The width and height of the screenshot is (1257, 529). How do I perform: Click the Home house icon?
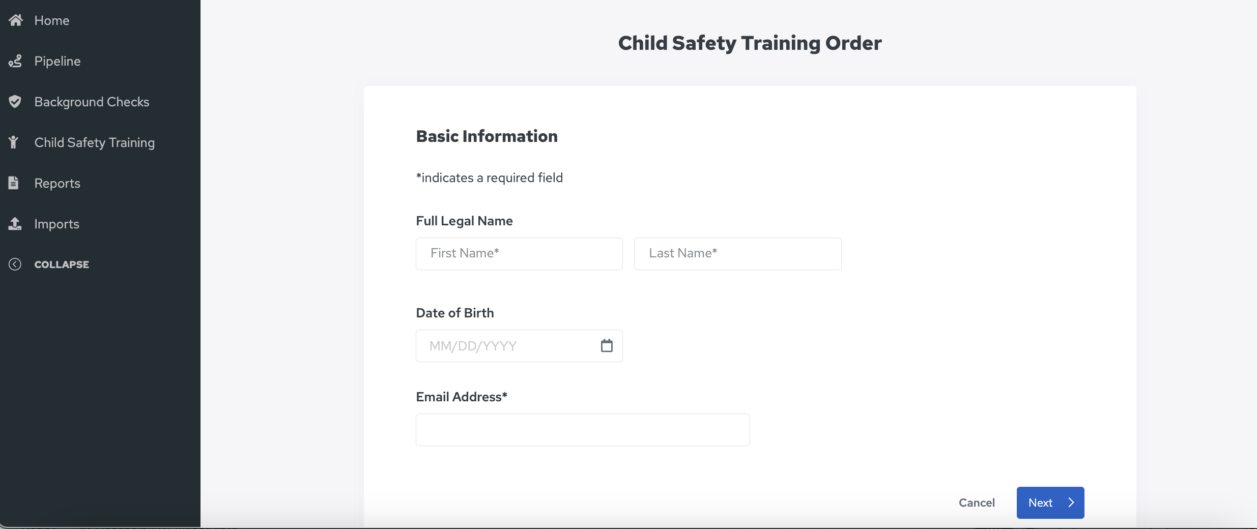pos(15,20)
